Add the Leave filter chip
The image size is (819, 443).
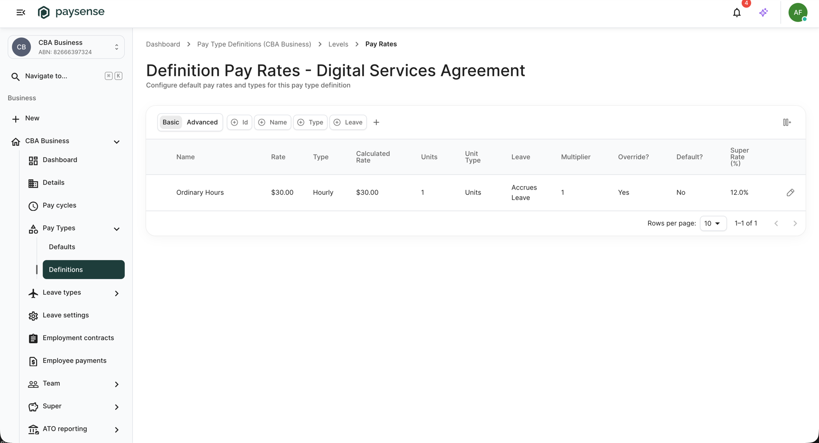click(x=348, y=122)
